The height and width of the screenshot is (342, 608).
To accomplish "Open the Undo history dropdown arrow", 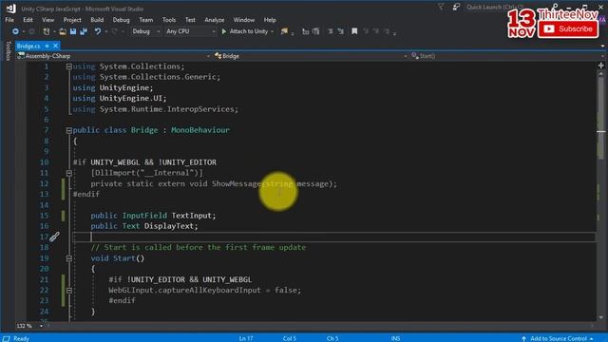I will pyautogui.click(x=105, y=31).
